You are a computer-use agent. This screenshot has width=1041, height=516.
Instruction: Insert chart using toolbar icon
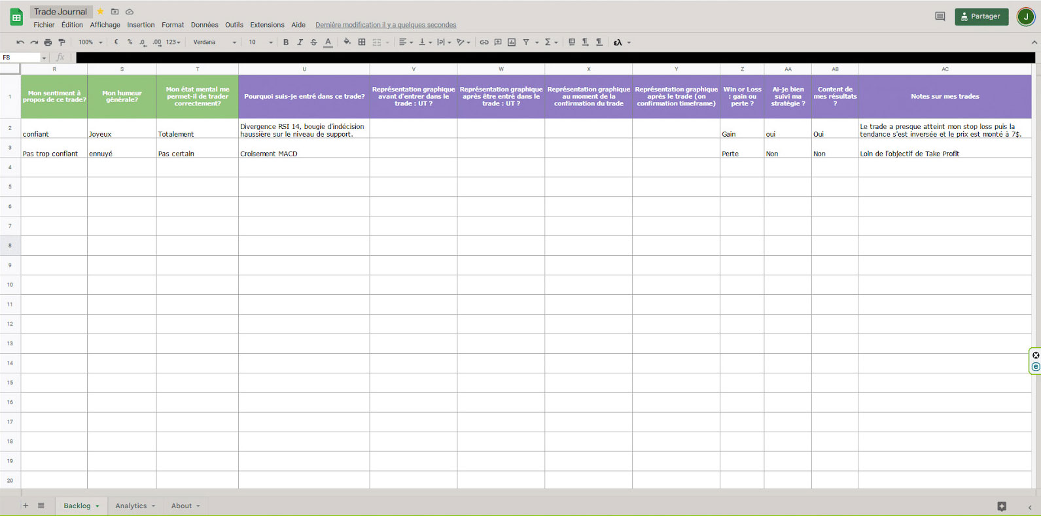coord(512,42)
